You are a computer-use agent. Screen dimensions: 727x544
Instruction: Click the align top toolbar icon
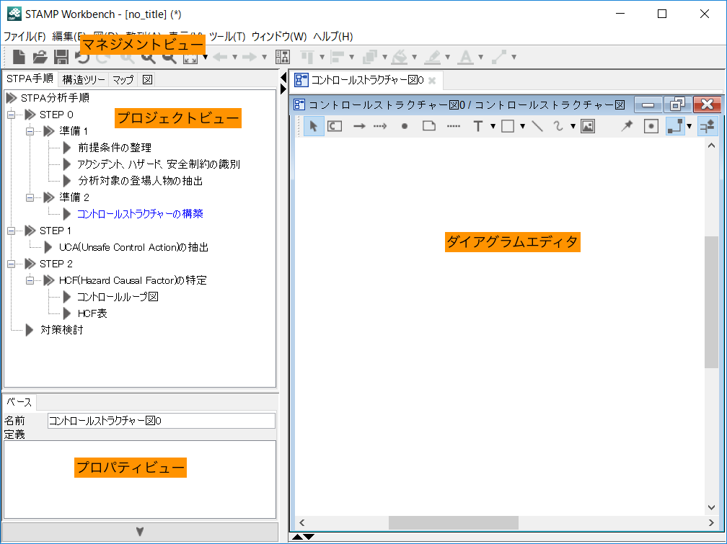click(x=307, y=57)
